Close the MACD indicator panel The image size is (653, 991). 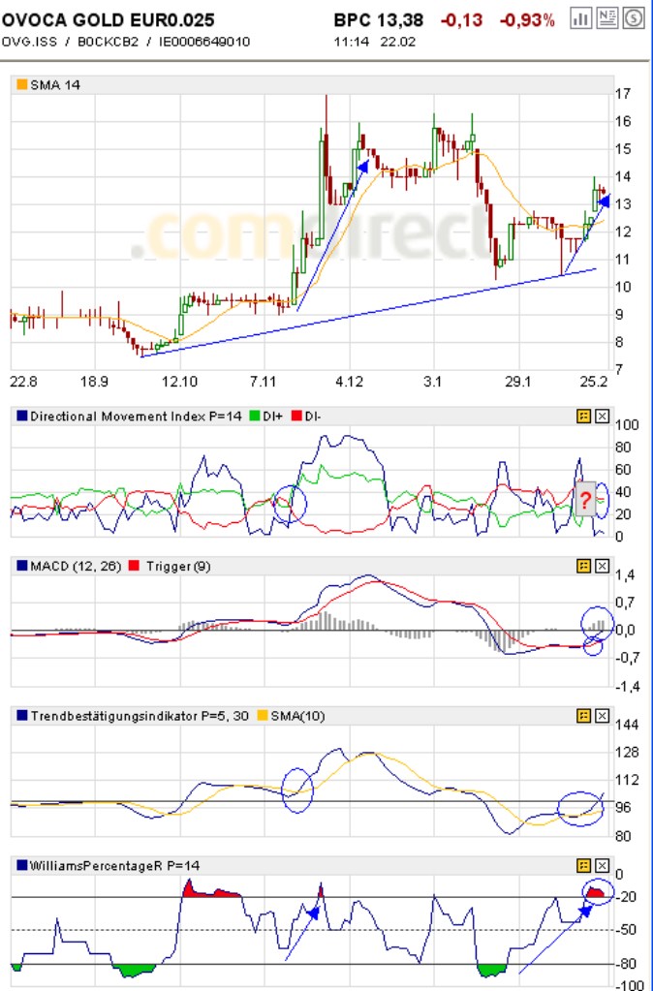(x=602, y=566)
